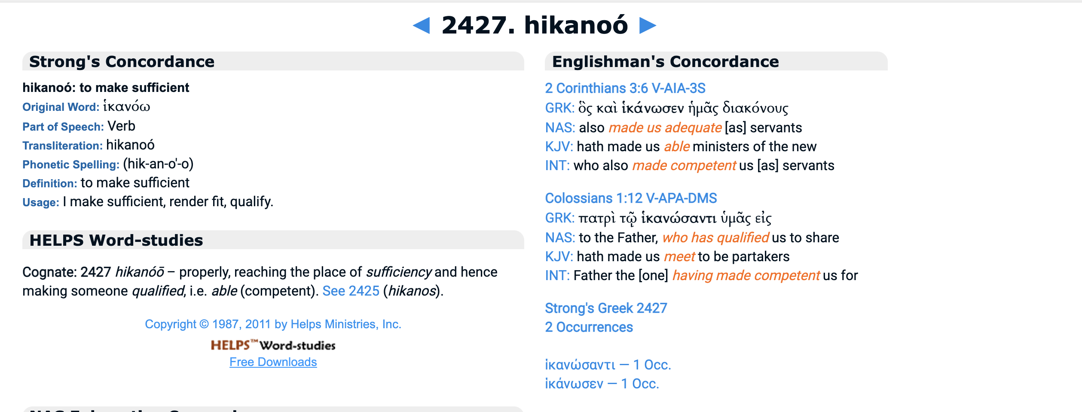This screenshot has width=1082, height=412.
Task: Click the KJV label under Colossians 1:12
Action: [x=559, y=256]
